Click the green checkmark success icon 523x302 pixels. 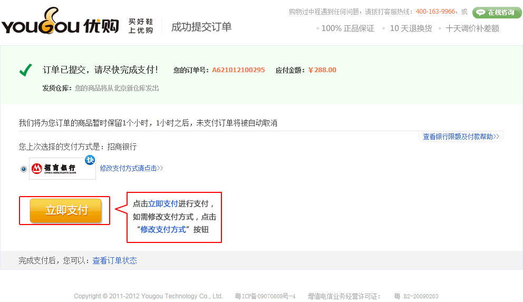click(25, 70)
